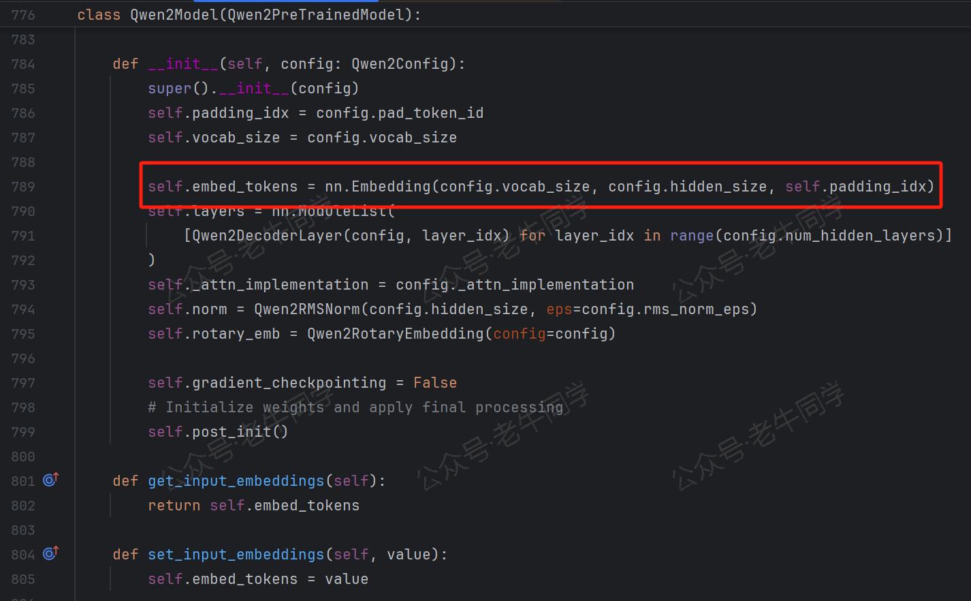Click config.num_hidden_layers on line 791
Screen dimensions: 971x601
829,236
